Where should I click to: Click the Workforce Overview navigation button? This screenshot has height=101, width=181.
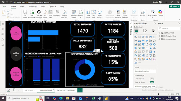pyautogui.click(x=16, y=74)
